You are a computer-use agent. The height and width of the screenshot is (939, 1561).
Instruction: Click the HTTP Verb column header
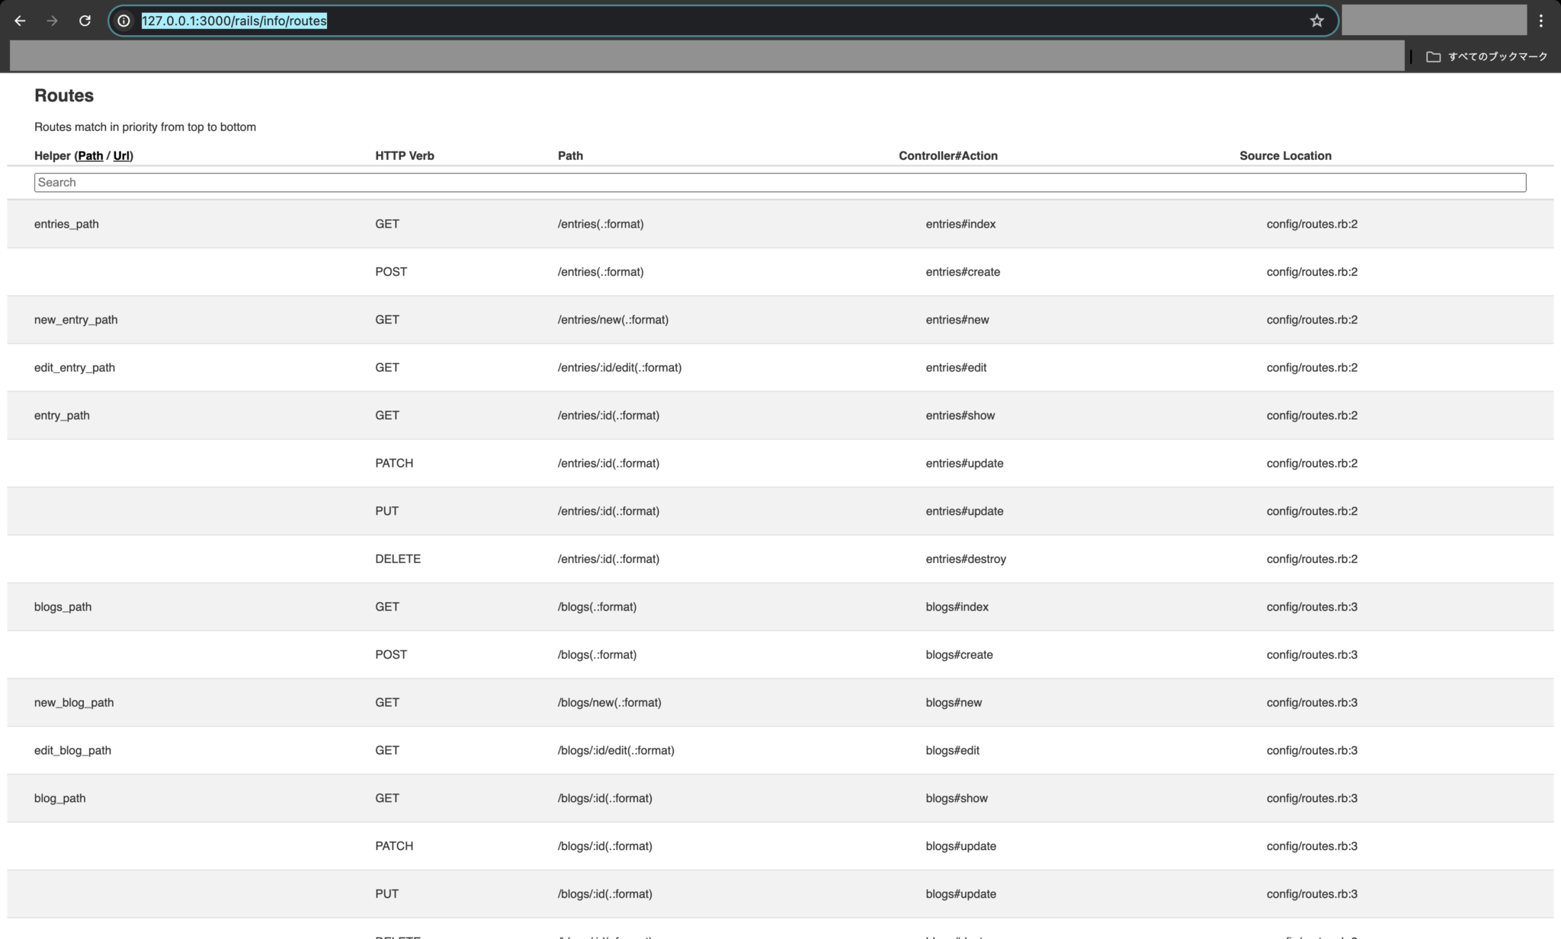(x=404, y=155)
